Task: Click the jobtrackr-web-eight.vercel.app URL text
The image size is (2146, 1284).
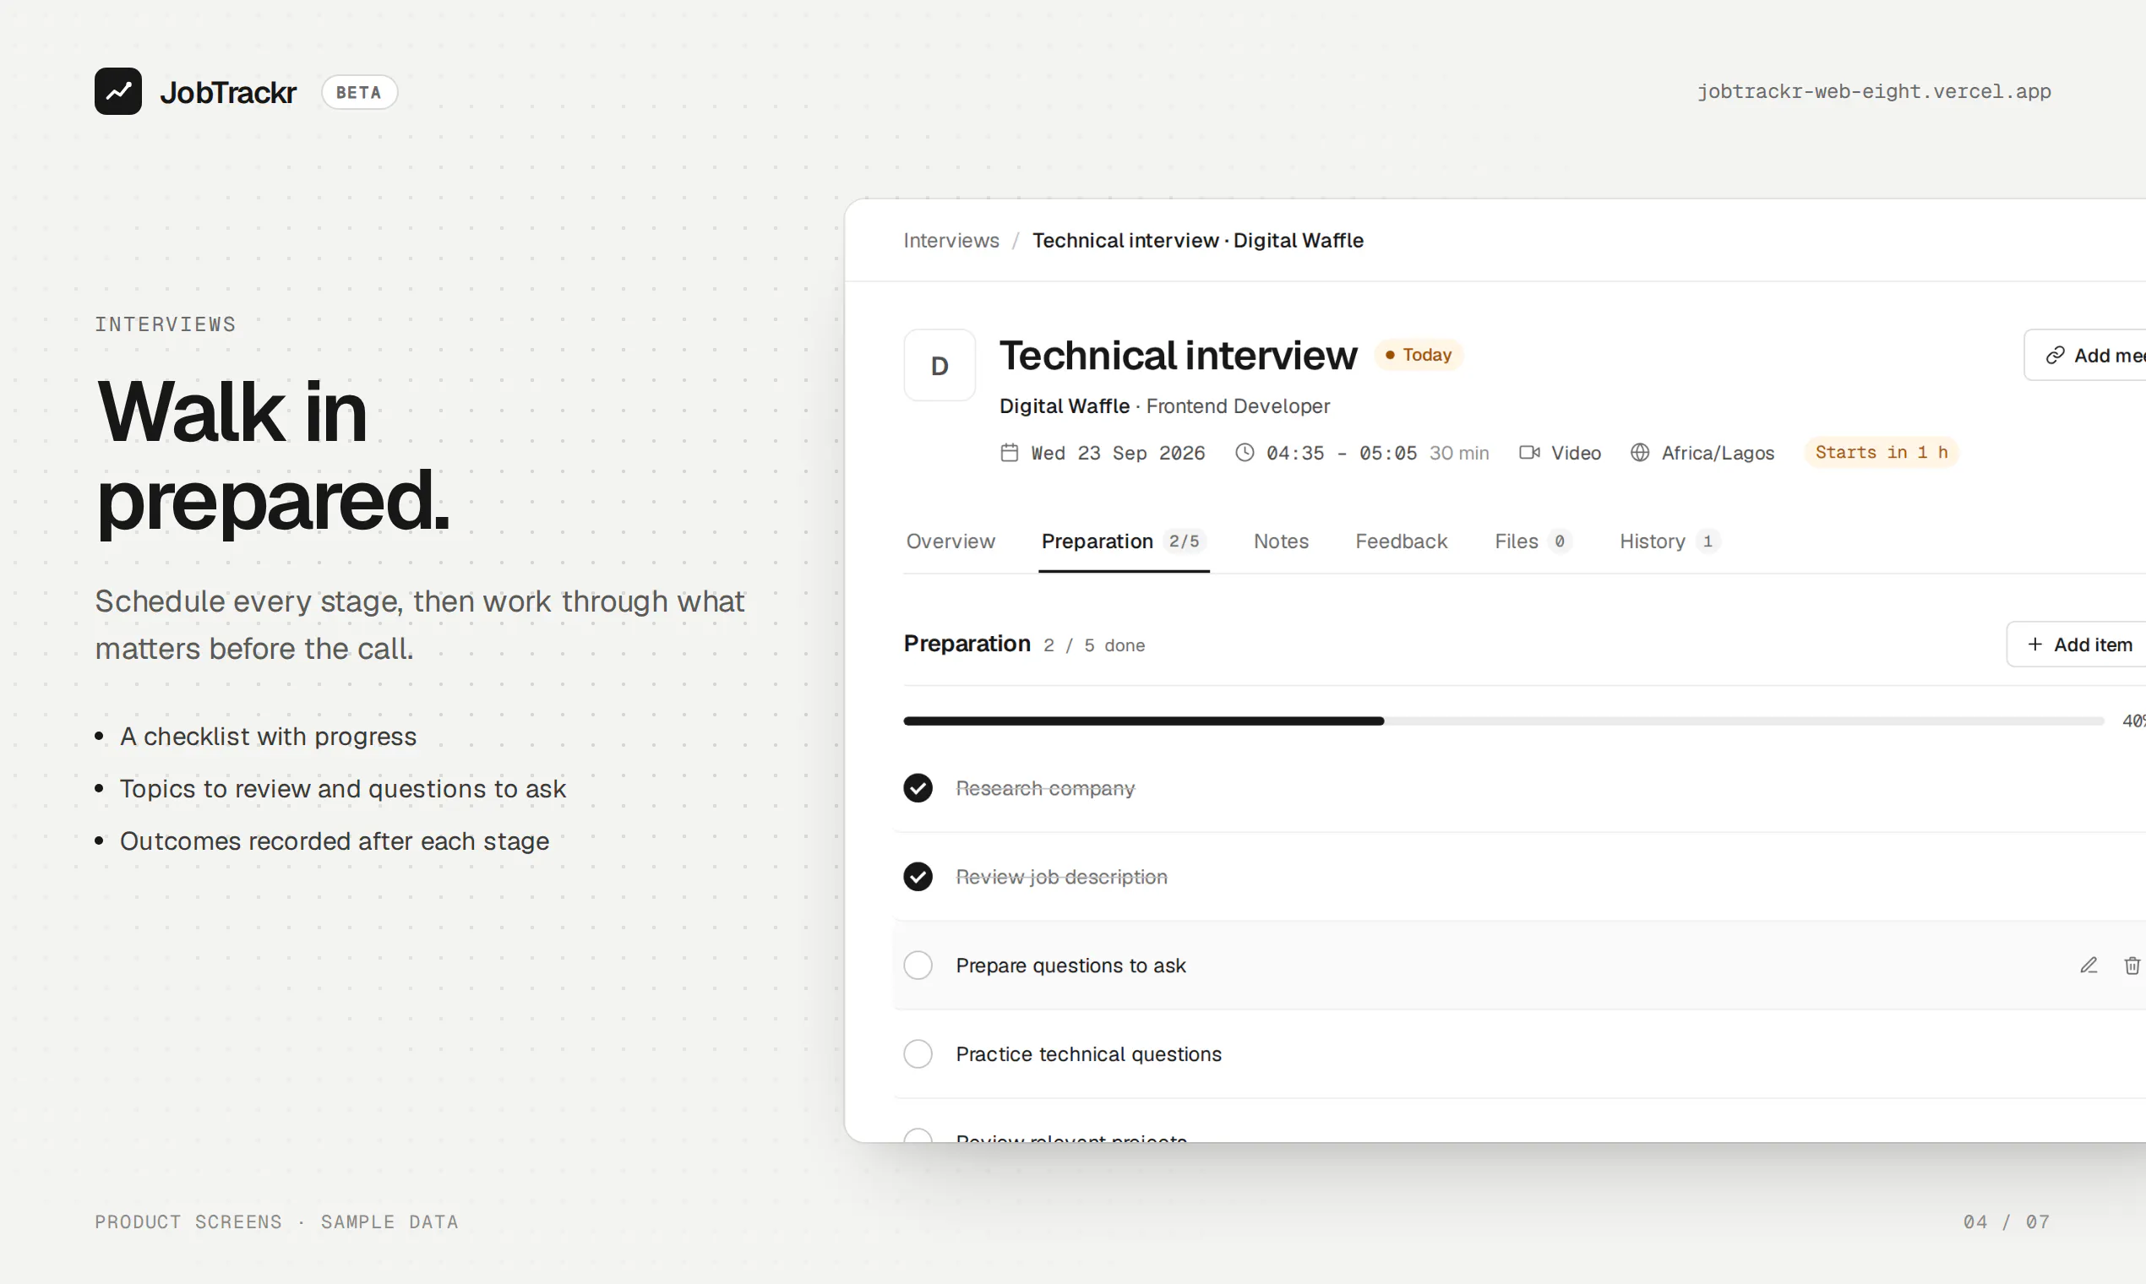Action: pyautogui.click(x=1873, y=92)
